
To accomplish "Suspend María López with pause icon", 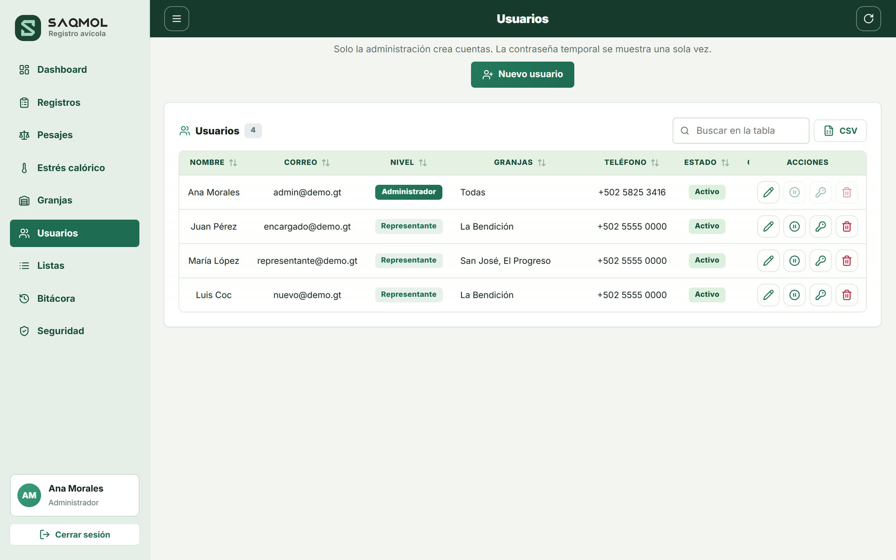I will 795,260.
